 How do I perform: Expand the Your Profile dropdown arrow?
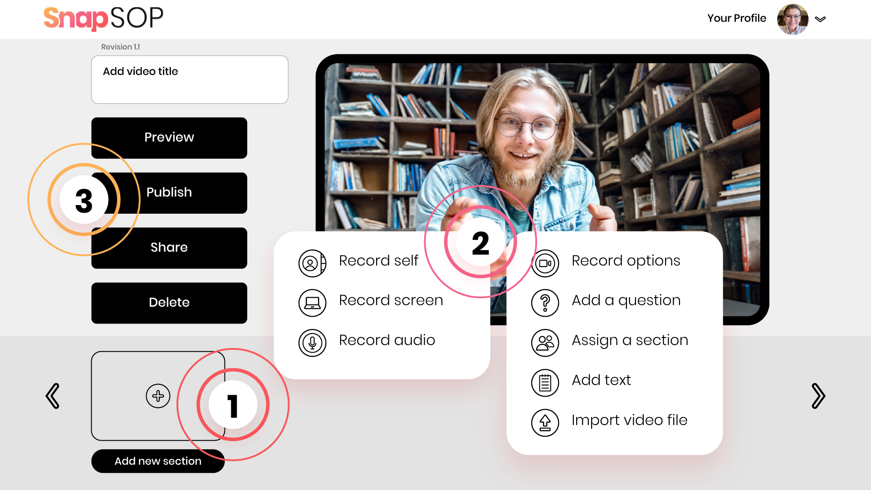pos(820,19)
